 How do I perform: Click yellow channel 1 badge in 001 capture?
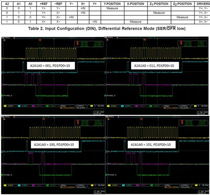pyautogui.click(x=5, y=106)
